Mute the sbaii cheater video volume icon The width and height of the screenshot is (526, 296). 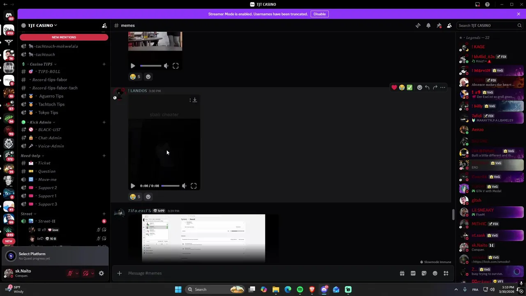184,186
